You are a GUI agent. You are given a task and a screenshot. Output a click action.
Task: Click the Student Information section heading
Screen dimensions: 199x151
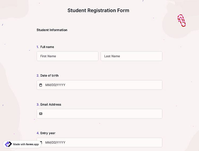pyautogui.click(x=52, y=30)
